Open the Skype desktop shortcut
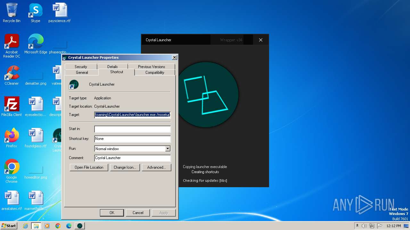 tap(35, 13)
